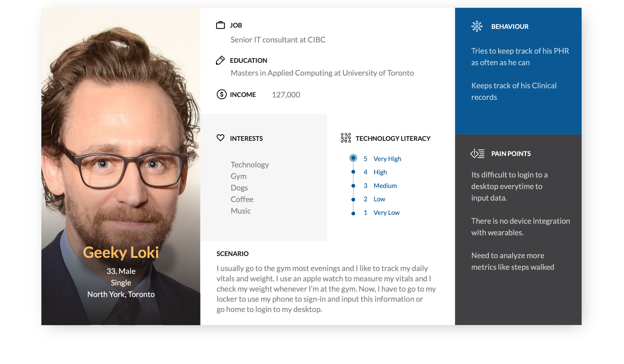Click the briefcase Job icon
The image size is (624, 364).
coord(220,25)
